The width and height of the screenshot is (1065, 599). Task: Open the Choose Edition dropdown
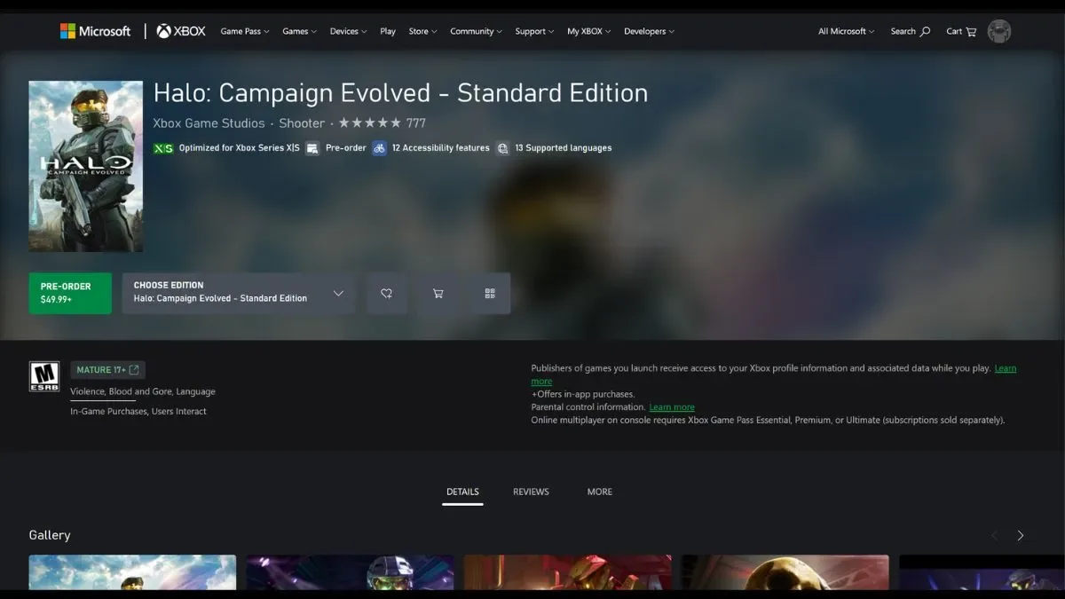point(239,294)
